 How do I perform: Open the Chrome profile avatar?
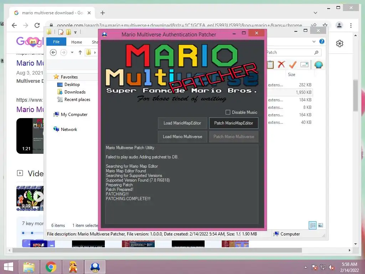(339, 25)
